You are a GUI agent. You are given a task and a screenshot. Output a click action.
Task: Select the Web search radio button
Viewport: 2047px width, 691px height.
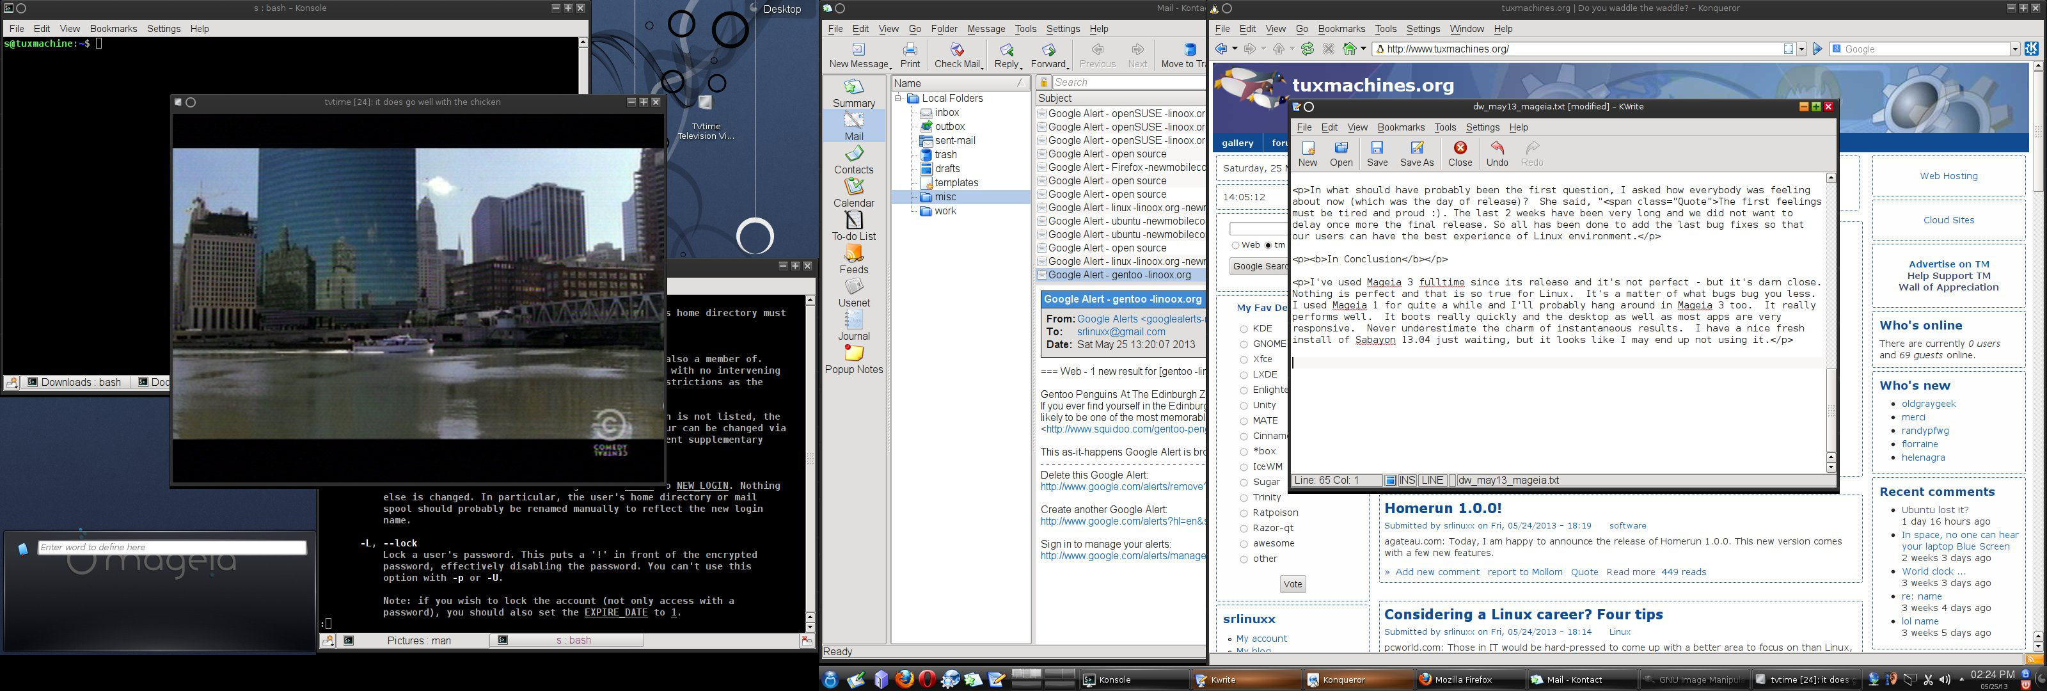[1235, 246]
